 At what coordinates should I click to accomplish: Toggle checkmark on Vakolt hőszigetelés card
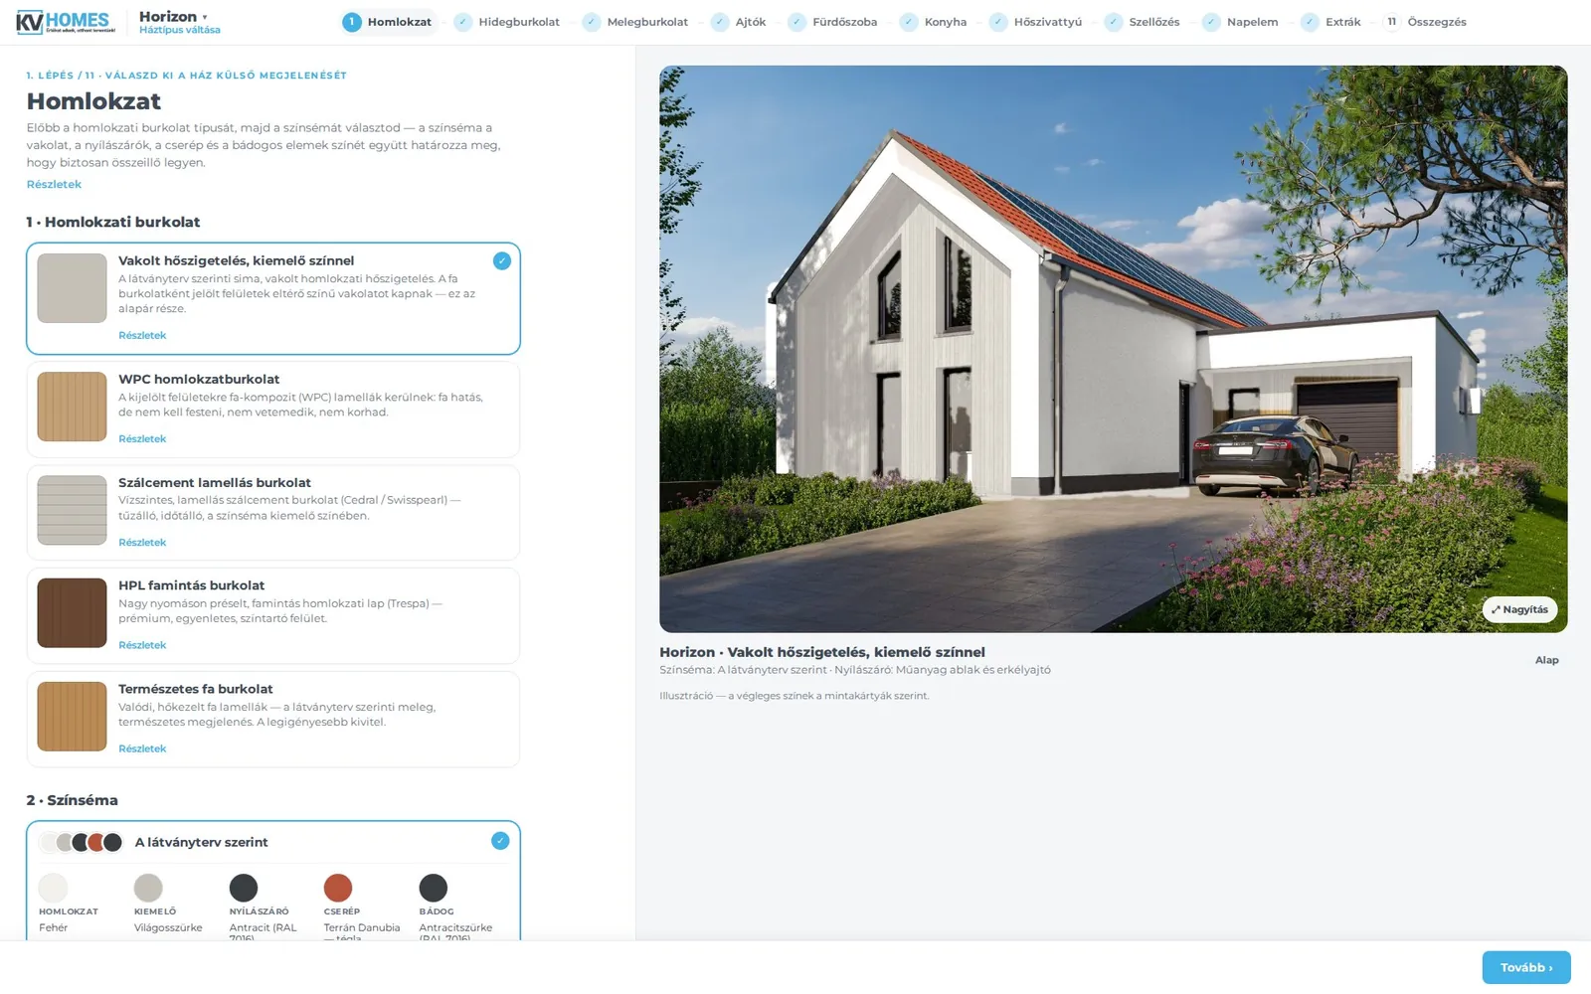(x=501, y=260)
